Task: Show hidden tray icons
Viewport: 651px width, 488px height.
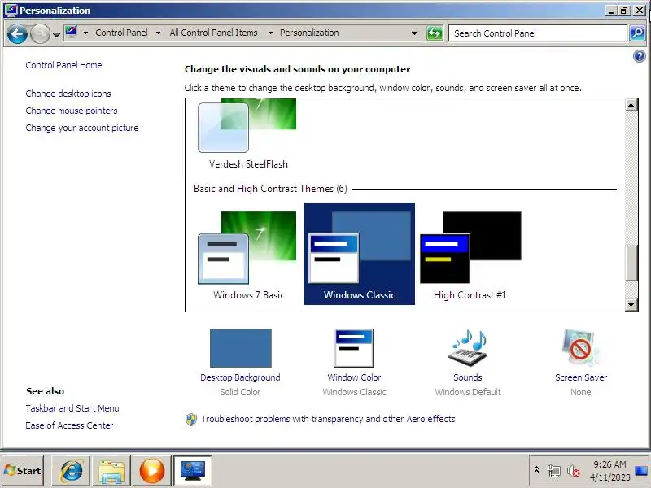Action: pos(536,470)
